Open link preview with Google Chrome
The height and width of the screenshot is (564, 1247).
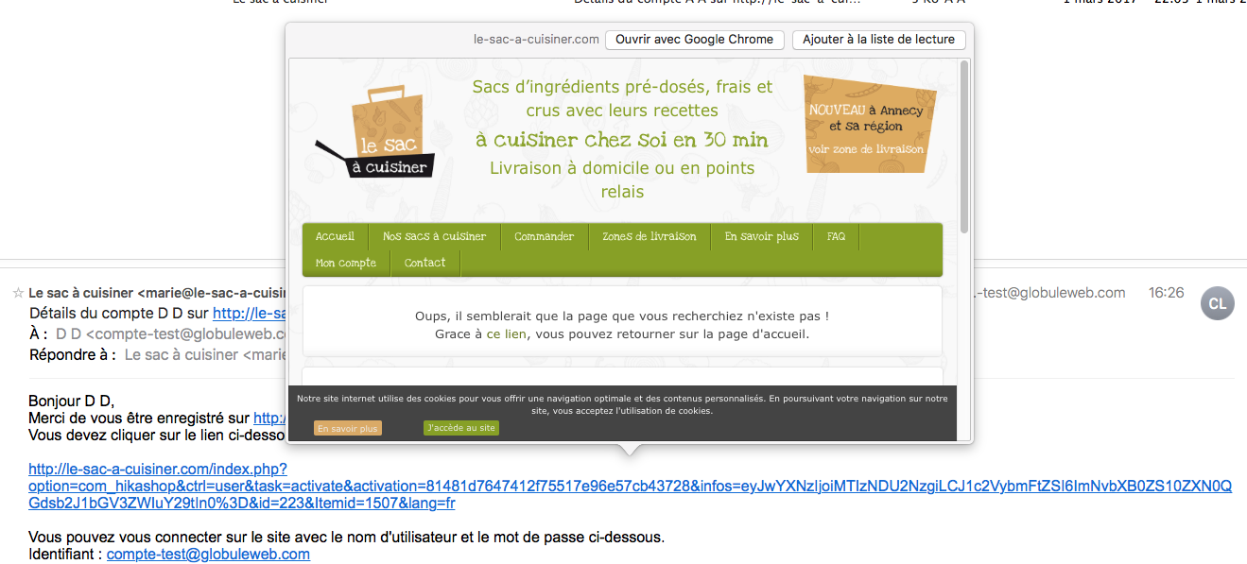pyautogui.click(x=695, y=40)
